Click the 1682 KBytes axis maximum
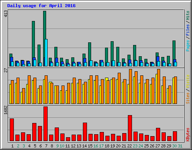The height and width of the screenshot is (150, 192). [6, 110]
